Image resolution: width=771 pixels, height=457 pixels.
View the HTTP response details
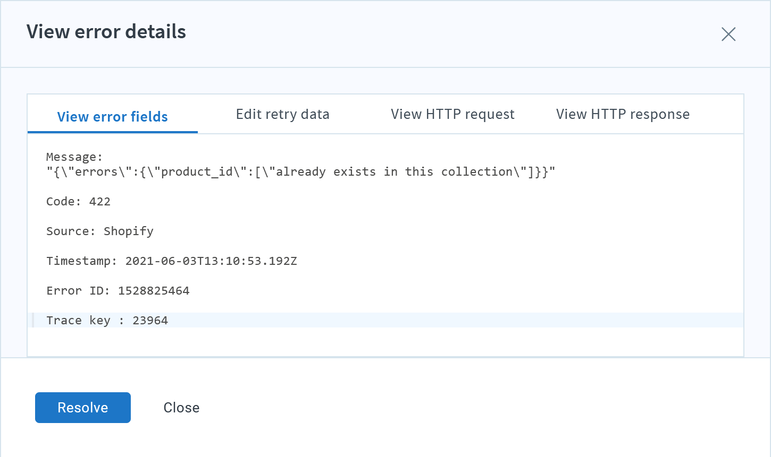(622, 114)
